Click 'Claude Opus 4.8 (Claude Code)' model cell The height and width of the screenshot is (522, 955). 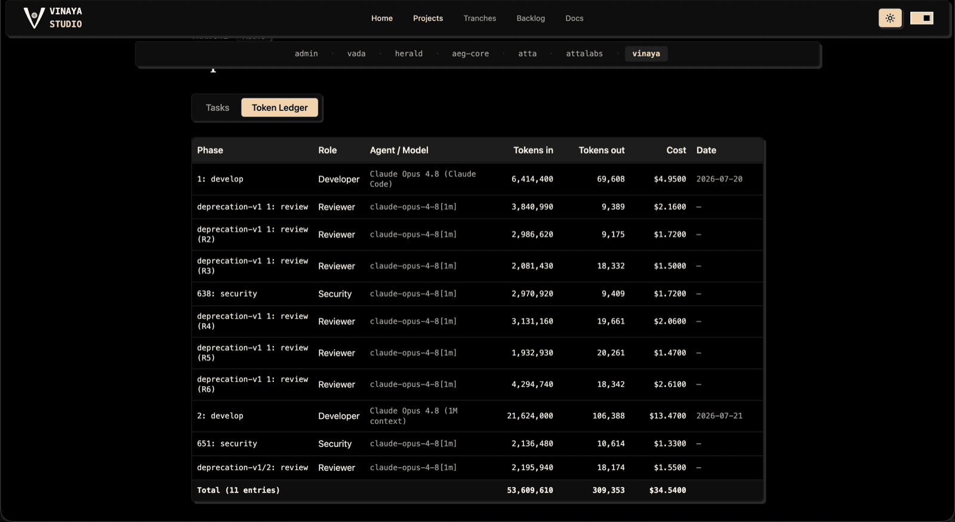pyautogui.click(x=423, y=179)
